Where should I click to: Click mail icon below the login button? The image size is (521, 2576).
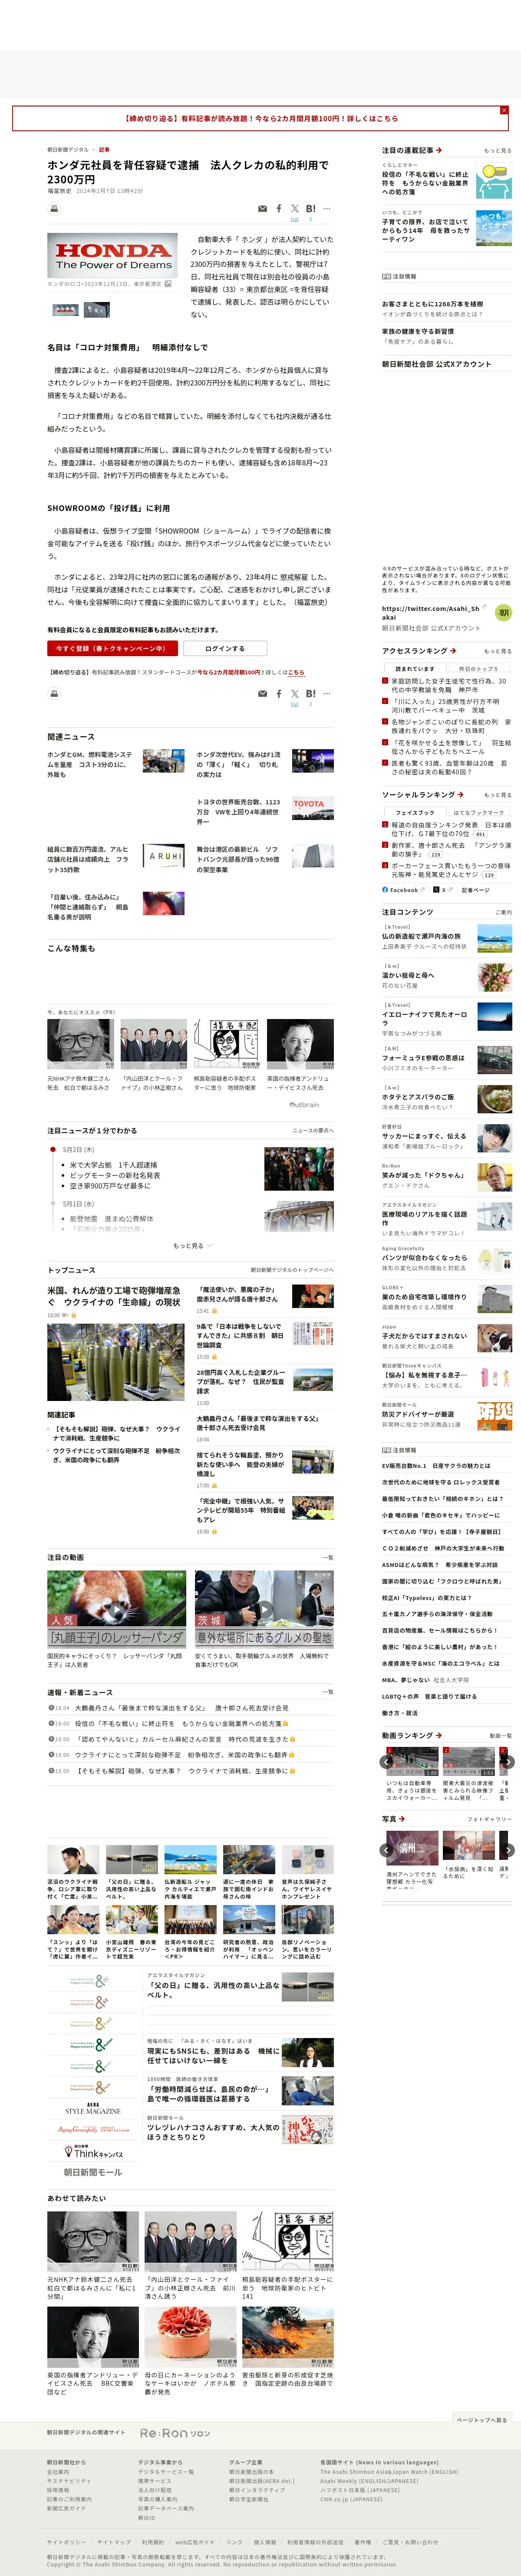(x=263, y=693)
